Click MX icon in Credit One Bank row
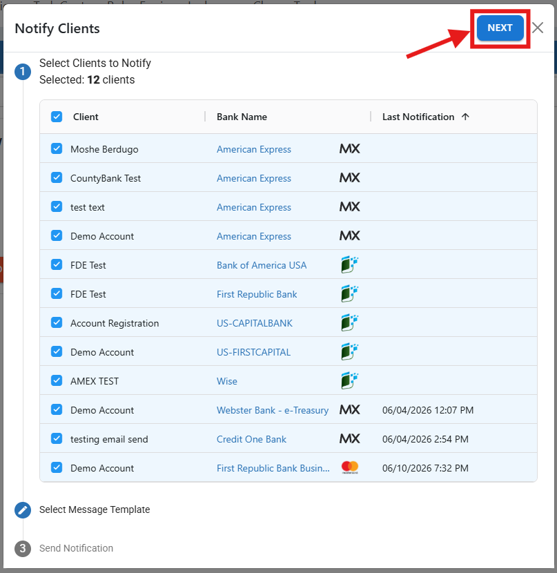The image size is (557, 573). pyautogui.click(x=349, y=438)
